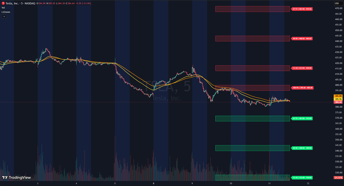The height and width of the screenshot is (186, 344).
Task: Click the orange 385.88 price tag
Action: [x=338, y=96]
